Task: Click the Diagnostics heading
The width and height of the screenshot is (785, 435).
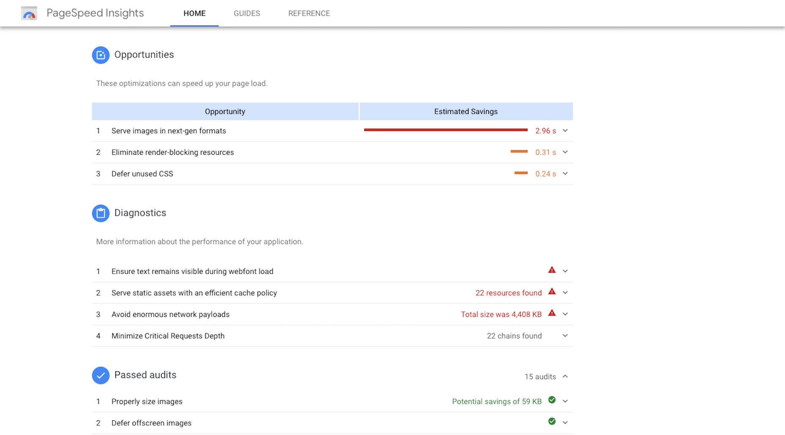Action: click(140, 213)
